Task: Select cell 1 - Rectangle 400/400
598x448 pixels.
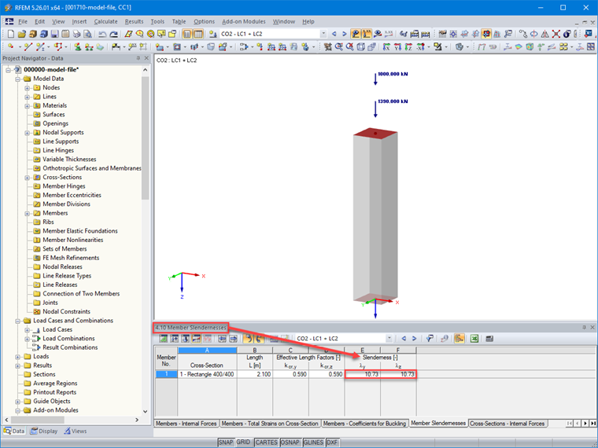Action: point(207,374)
